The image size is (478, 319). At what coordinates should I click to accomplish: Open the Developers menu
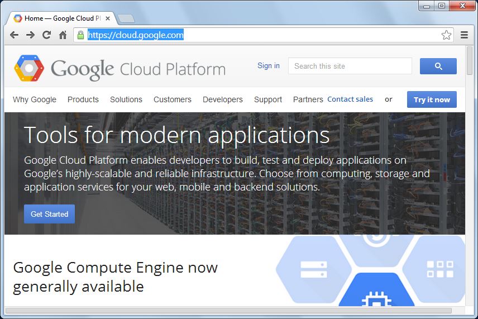[223, 100]
